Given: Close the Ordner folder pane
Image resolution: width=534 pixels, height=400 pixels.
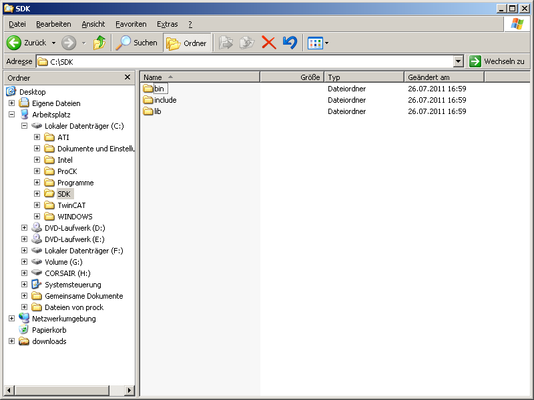Looking at the screenshot, I should coord(127,77).
